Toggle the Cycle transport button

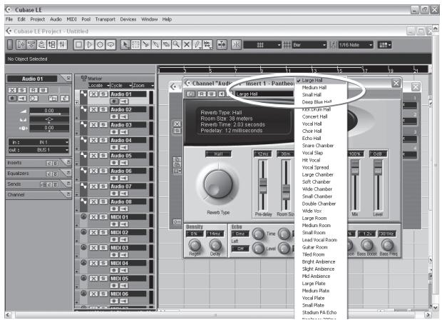click(x=110, y=44)
